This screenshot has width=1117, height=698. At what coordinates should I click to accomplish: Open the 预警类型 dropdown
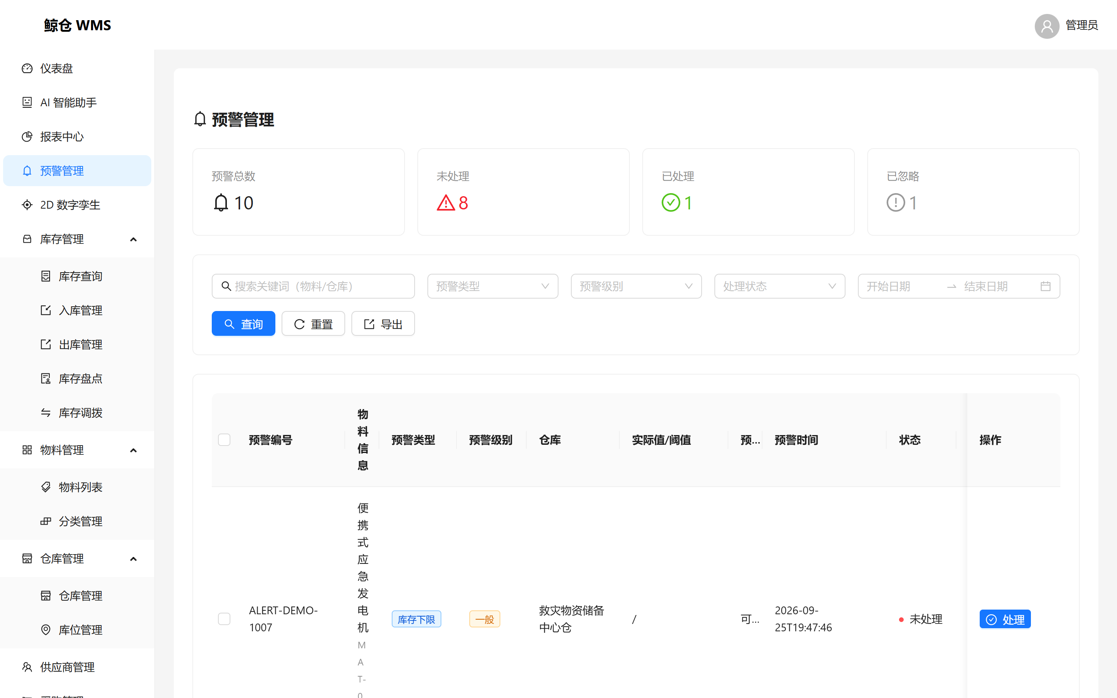tap(493, 286)
